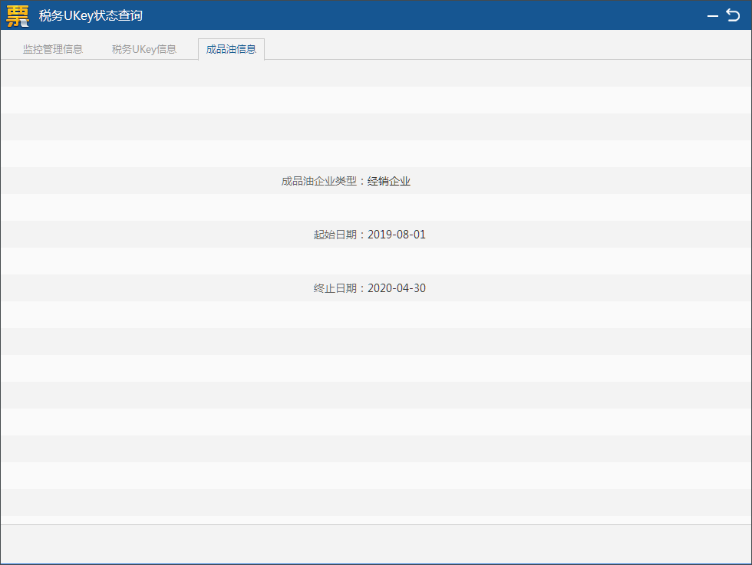
Task: Select the end date 2020-04-30
Action: [x=397, y=288]
